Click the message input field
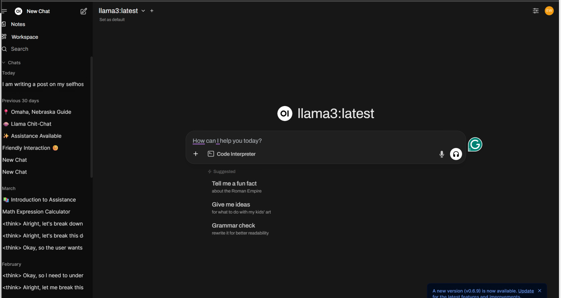Image resolution: width=561 pixels, height=298 pixels. (312, 141)
